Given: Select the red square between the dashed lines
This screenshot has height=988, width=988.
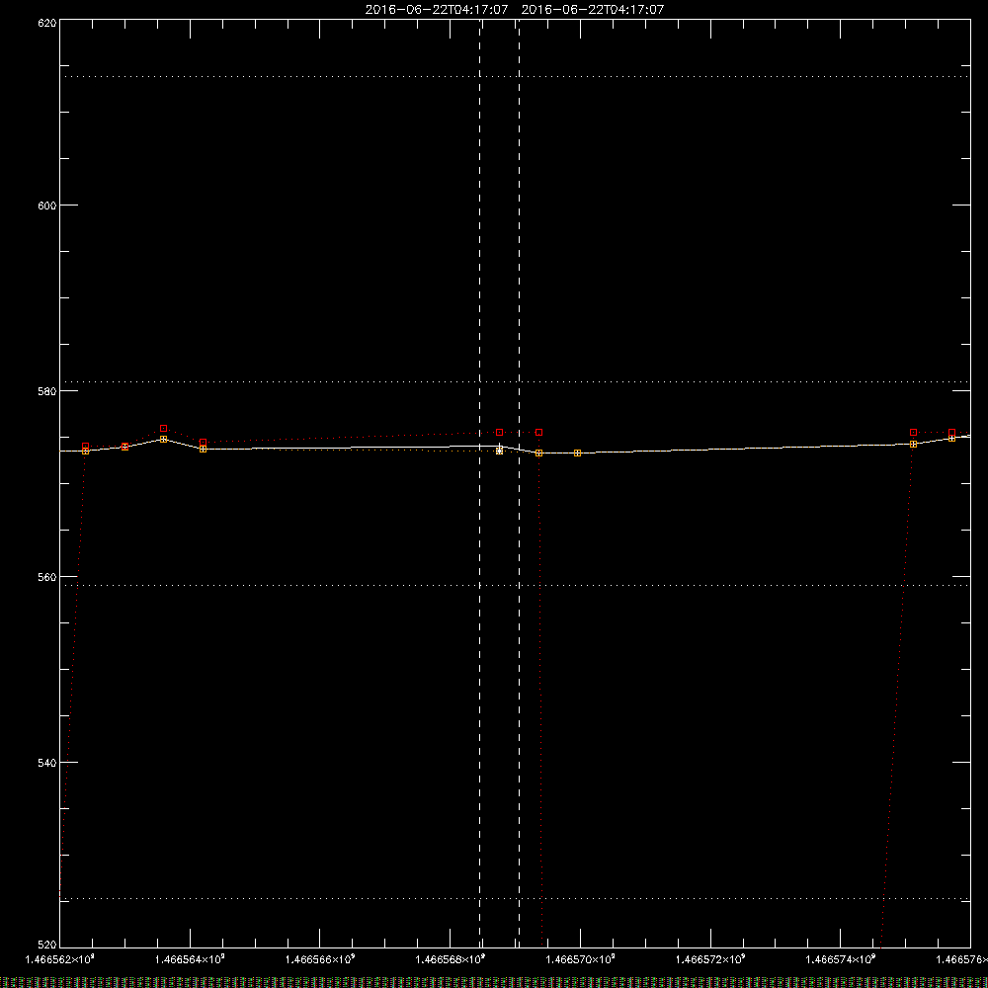Looking at the screenshot, I should [x=500, y=433].
